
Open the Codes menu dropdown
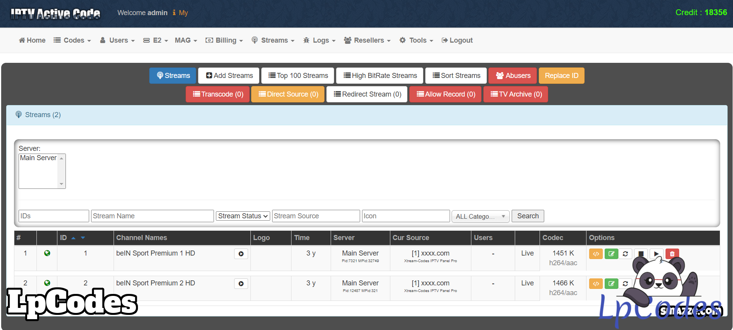click(x=72, y=40)
